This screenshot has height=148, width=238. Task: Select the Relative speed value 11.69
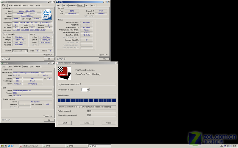[101, 111]
